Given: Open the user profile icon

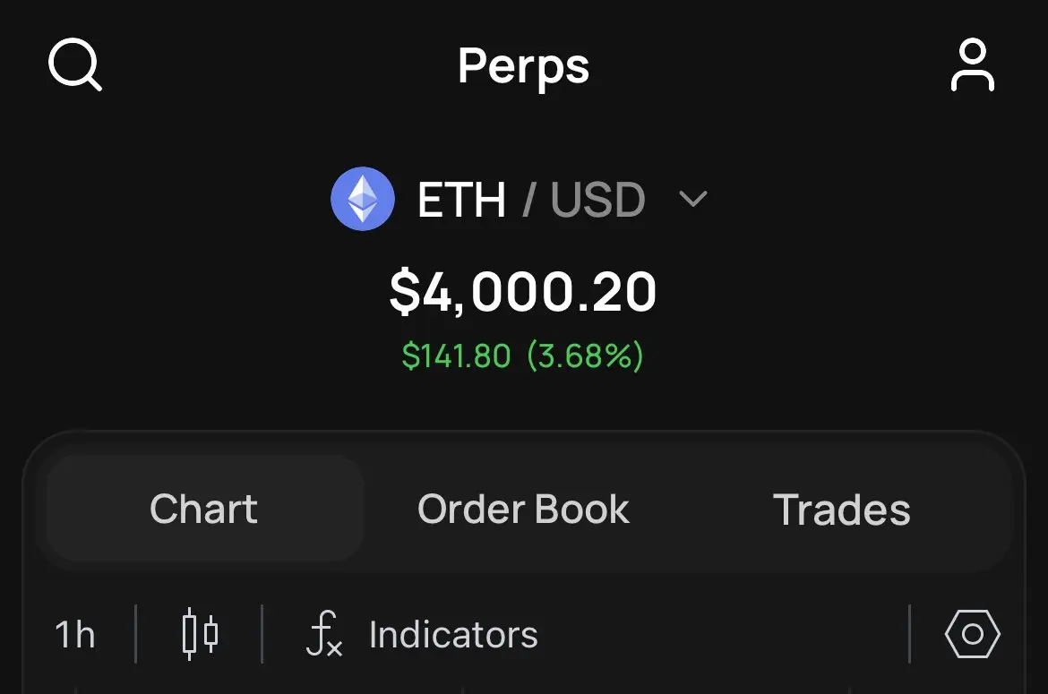Looking at the screenshot, I should 973,64.
